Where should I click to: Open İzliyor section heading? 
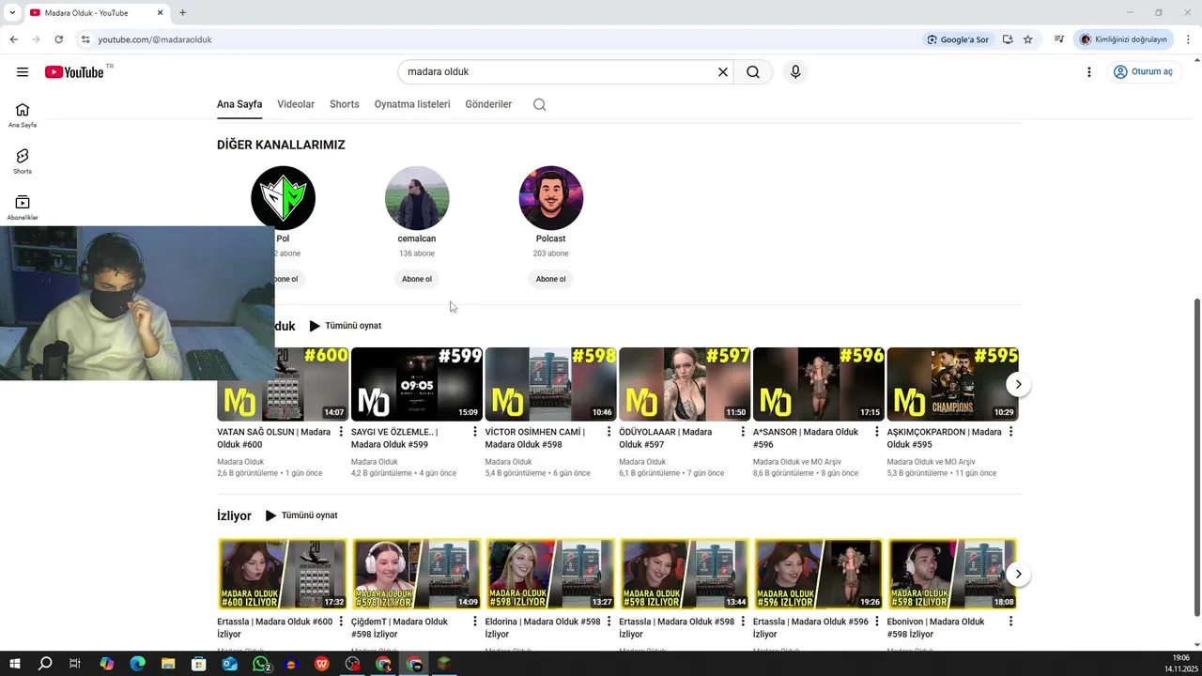234,516
